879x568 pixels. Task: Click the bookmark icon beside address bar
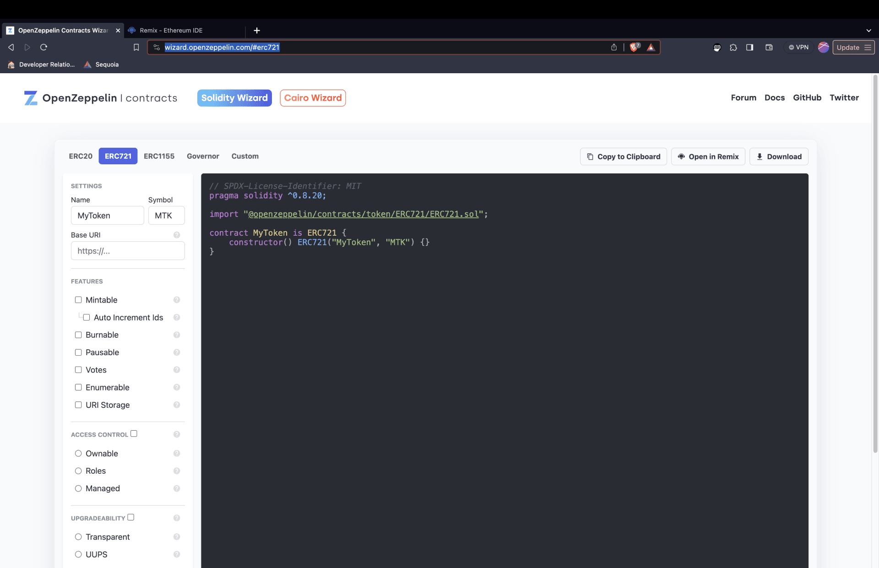136,47
